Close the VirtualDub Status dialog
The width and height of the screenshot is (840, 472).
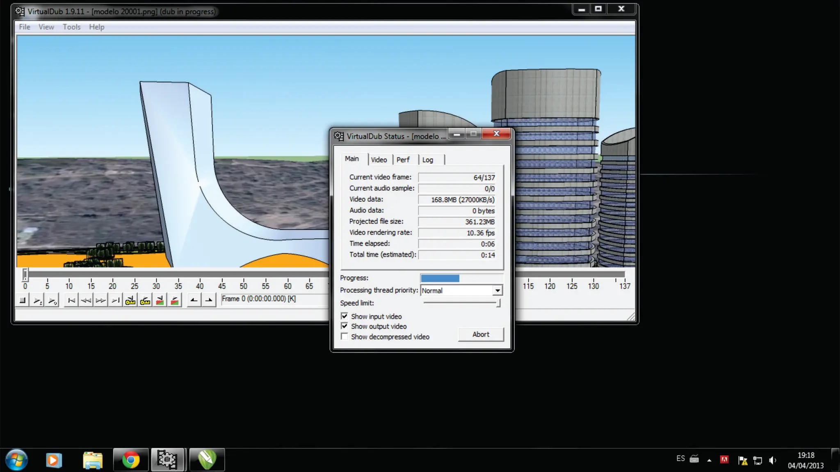[x=496, y=134]
